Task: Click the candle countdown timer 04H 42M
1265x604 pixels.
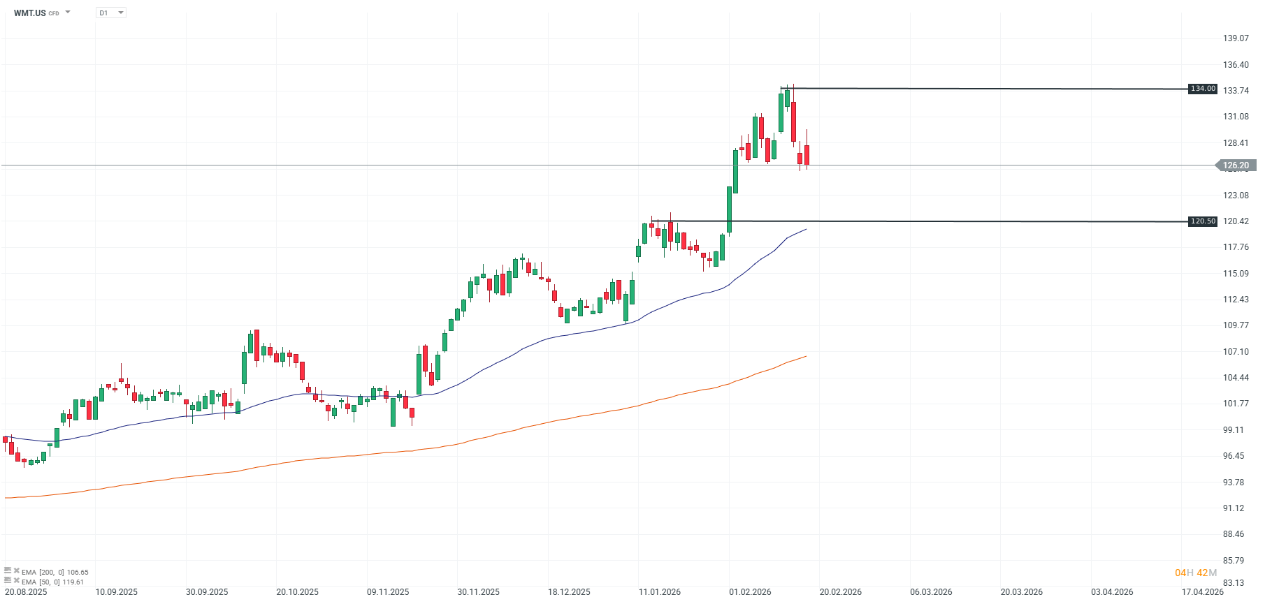Action: 1196,573
